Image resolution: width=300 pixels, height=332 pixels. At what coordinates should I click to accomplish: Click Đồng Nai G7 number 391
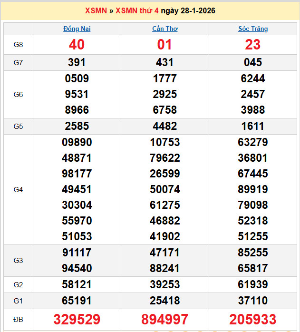[x=77, y=63]
